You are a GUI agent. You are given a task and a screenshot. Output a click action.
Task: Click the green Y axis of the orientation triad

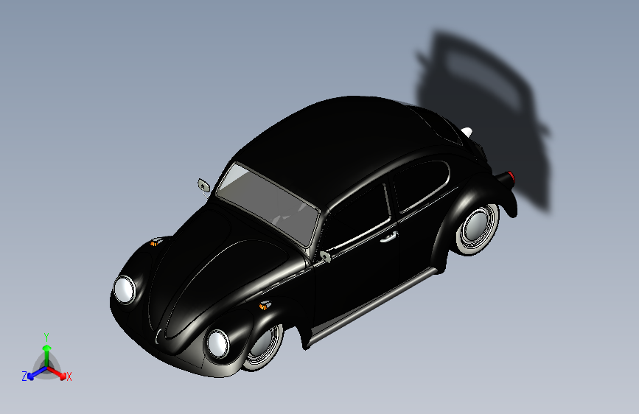tap(47, 355)
